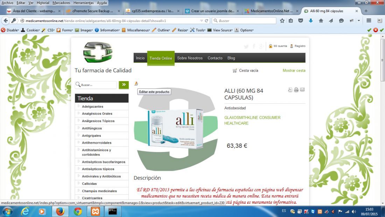Switch to the cPremote Secure Backup tab
The height and width of the screenshot is (217, 385).
(93, 11)
